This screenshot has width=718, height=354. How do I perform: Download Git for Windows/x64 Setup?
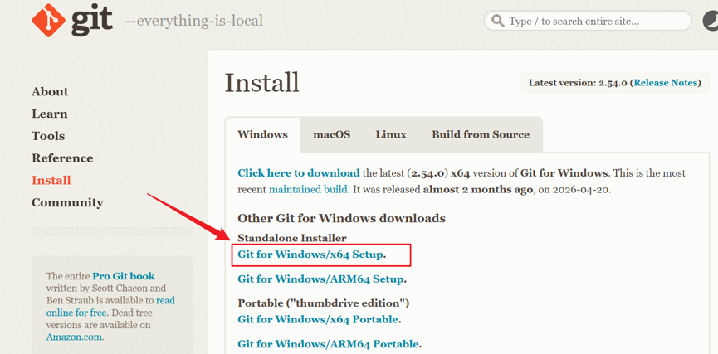(x=310, y=255)
